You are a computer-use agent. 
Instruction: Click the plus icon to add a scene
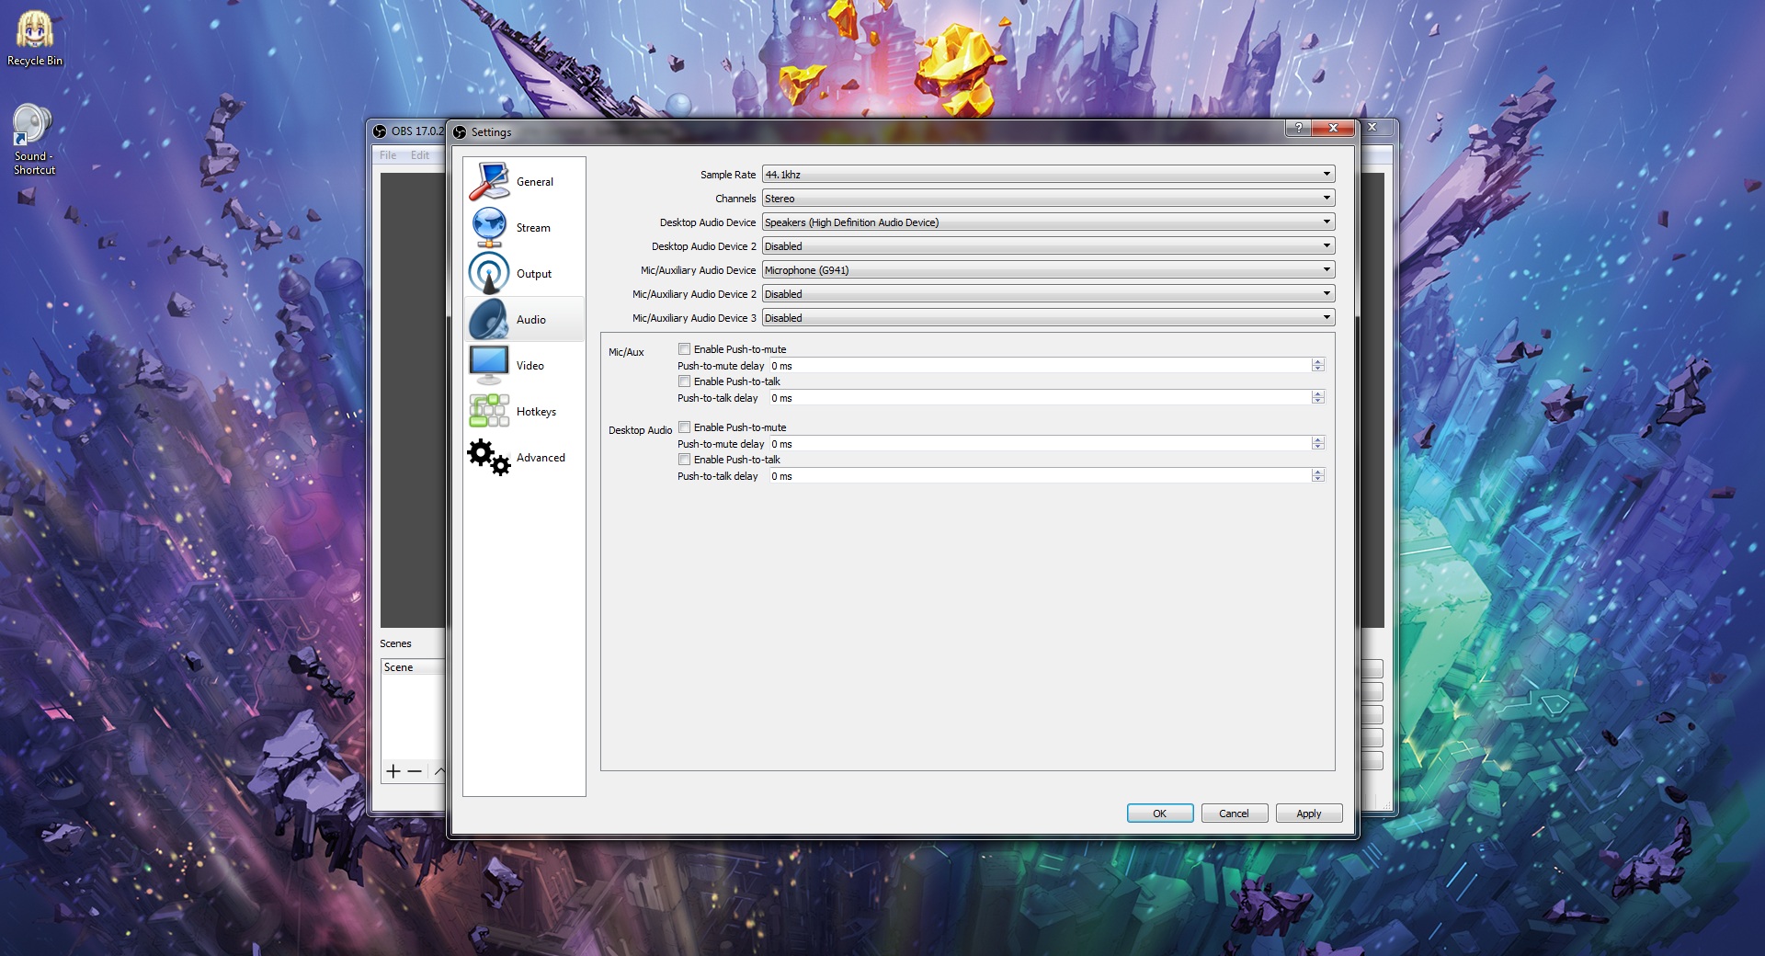pyautogui.click(x=393, y=771)
